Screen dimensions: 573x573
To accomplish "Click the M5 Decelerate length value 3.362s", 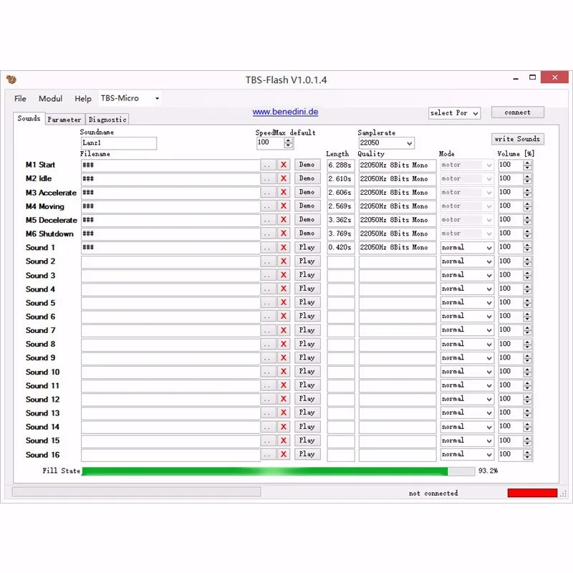I will click(341, 220).
